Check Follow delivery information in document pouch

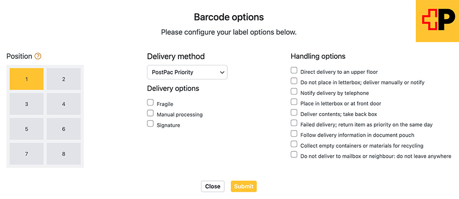tap(294, 133)
